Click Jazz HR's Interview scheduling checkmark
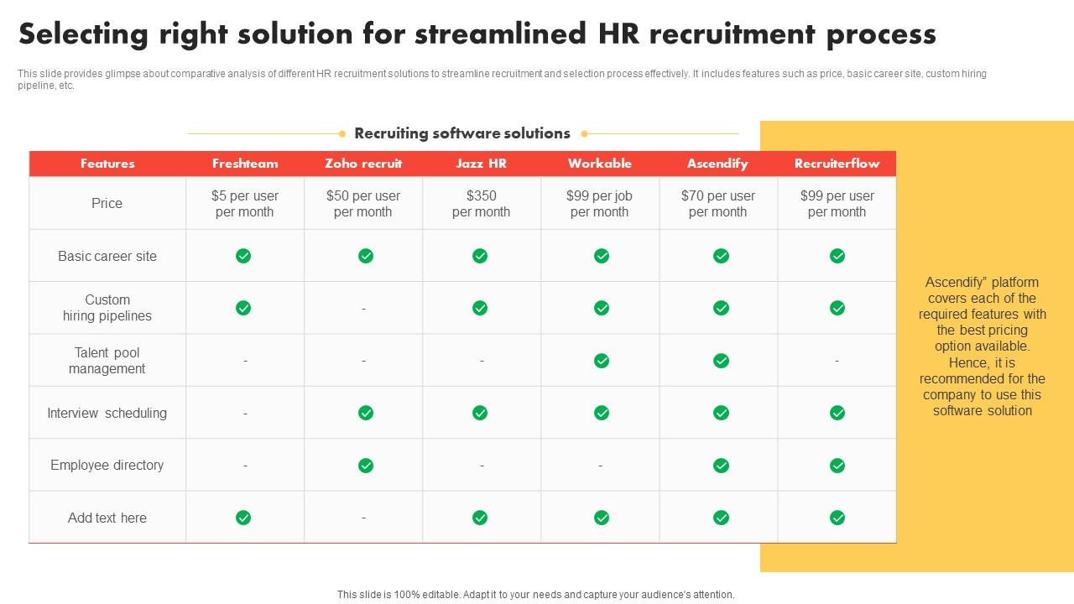Viewport: 1074px width, 604px height. (x=480, y=413)
